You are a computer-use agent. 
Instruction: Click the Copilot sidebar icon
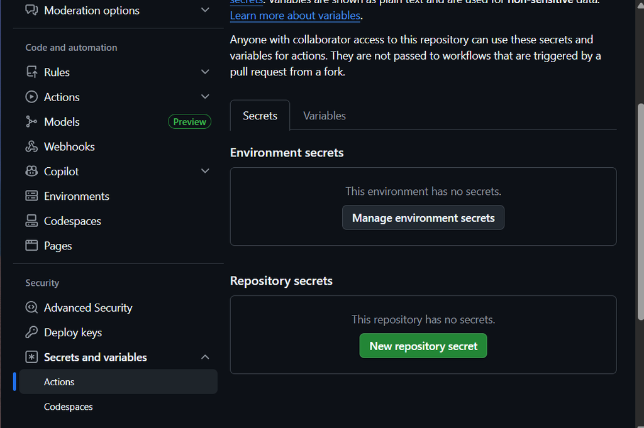click(x=31, y=171)
